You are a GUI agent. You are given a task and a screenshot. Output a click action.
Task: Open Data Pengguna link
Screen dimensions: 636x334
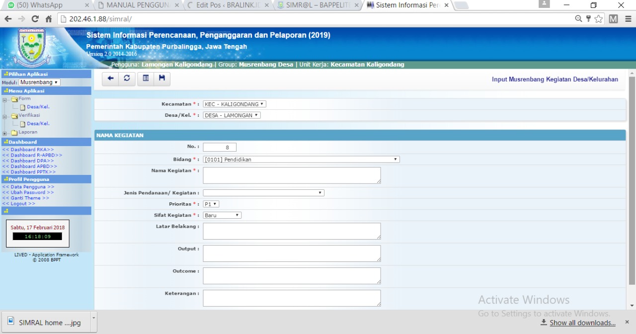(x=28, y=187)
